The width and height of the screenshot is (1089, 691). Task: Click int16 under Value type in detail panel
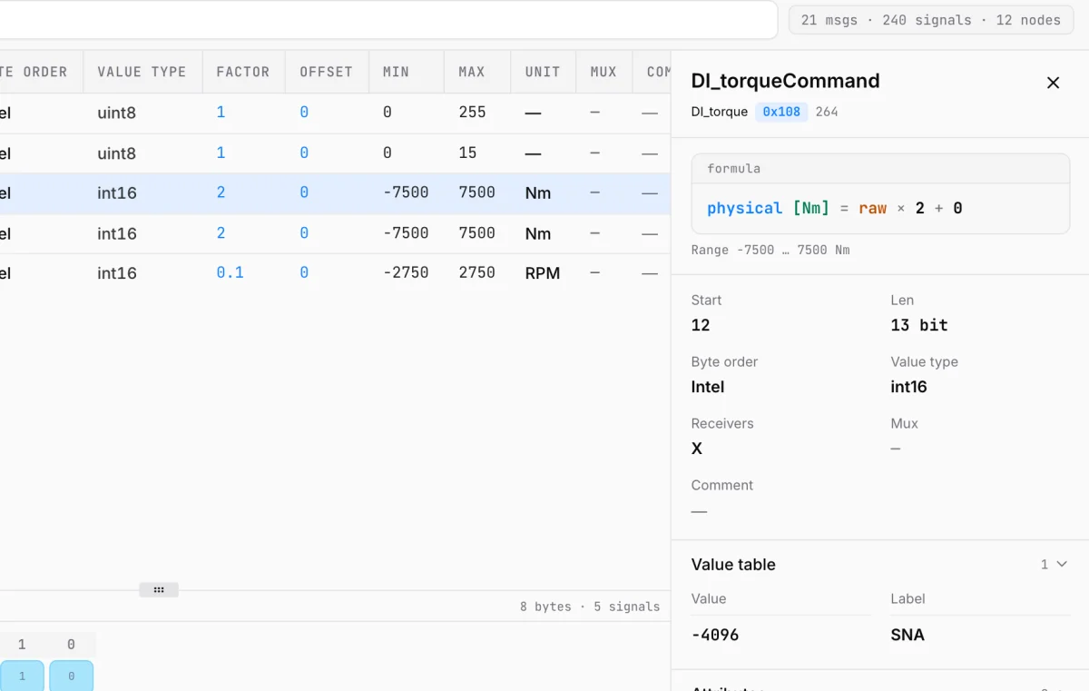pyautogui.click(x=909, y=387)
